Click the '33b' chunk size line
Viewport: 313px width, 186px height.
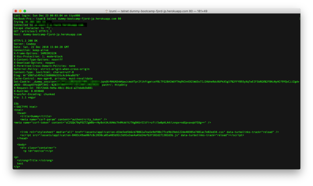click(16, 104)
